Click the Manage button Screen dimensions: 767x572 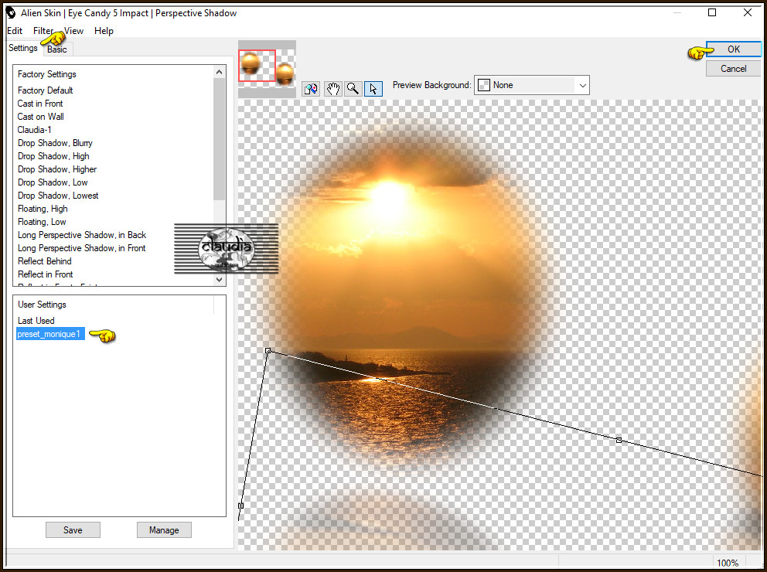point(164,530)
